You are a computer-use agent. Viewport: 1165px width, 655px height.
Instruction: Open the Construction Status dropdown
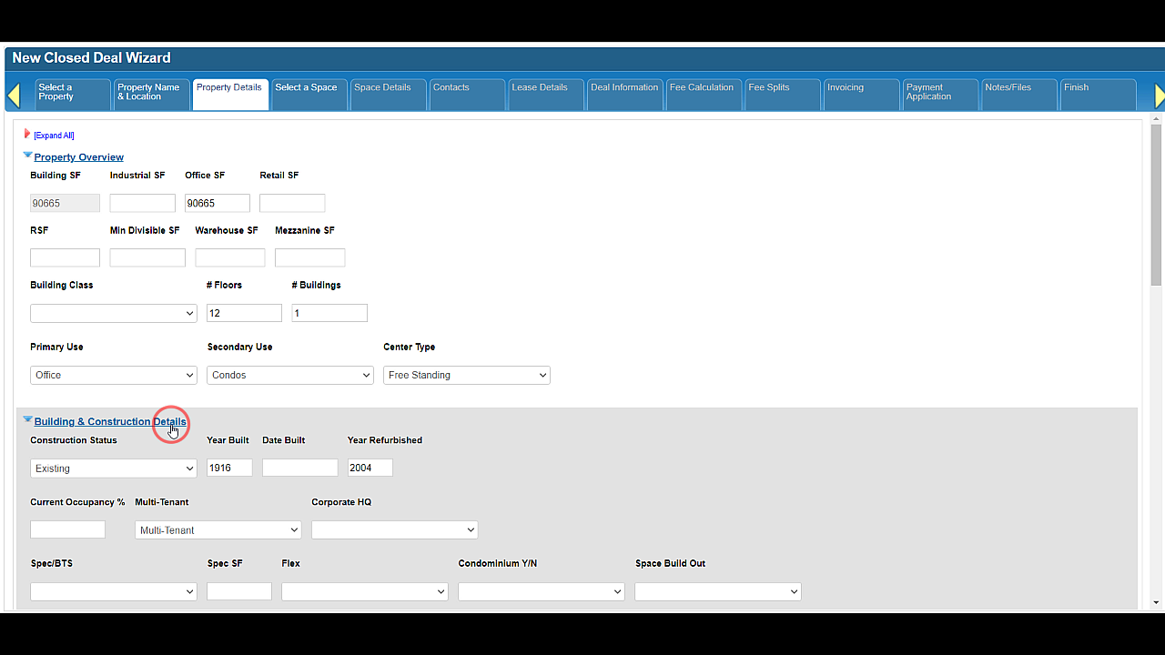(113, 469)
